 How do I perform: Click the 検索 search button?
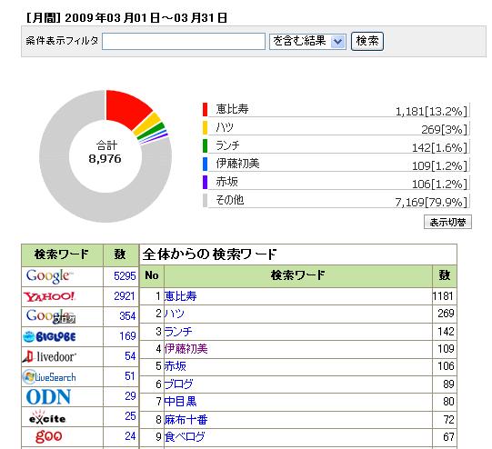coord(367,41)
